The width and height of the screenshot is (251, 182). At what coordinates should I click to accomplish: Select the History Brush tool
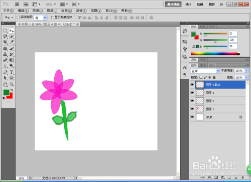pyautogui.click(x=12, y=54)
